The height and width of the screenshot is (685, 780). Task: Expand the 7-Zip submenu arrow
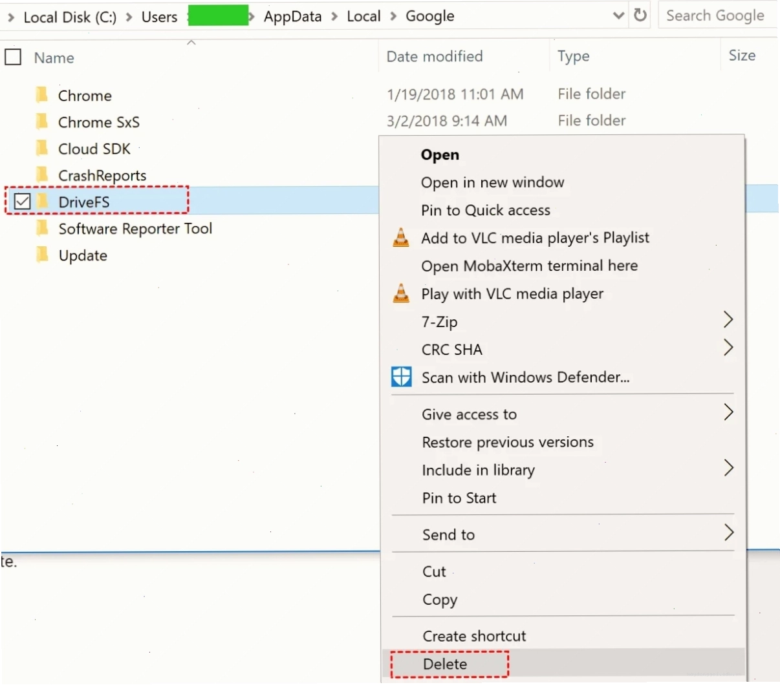point(728,319)
